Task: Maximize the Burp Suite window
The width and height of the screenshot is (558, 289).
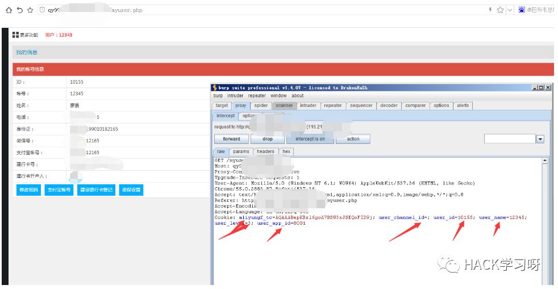Action: click(542, 88)
